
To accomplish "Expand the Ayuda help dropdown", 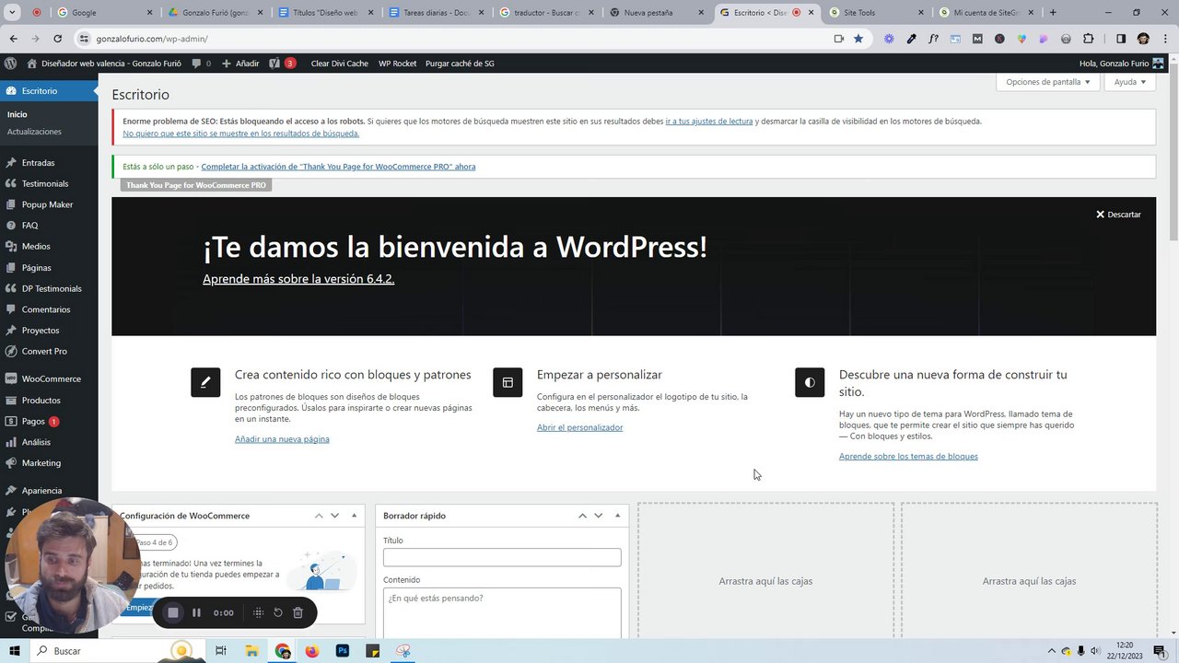I will click(1129, 82).
